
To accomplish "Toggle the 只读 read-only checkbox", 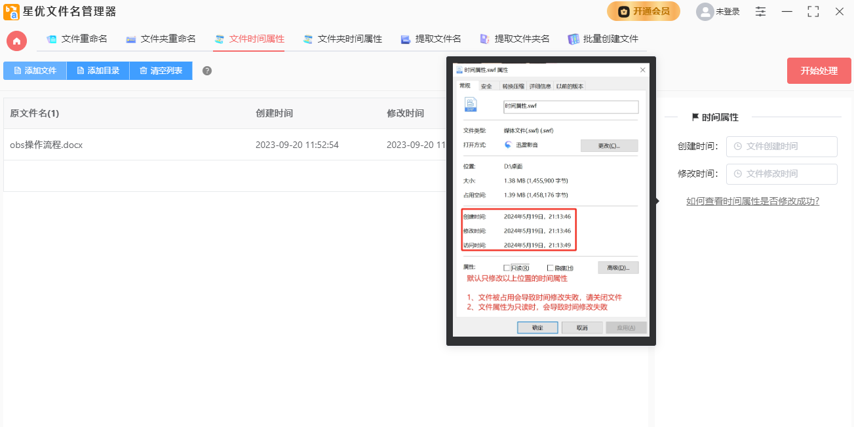I will click(x=507, y=268).
